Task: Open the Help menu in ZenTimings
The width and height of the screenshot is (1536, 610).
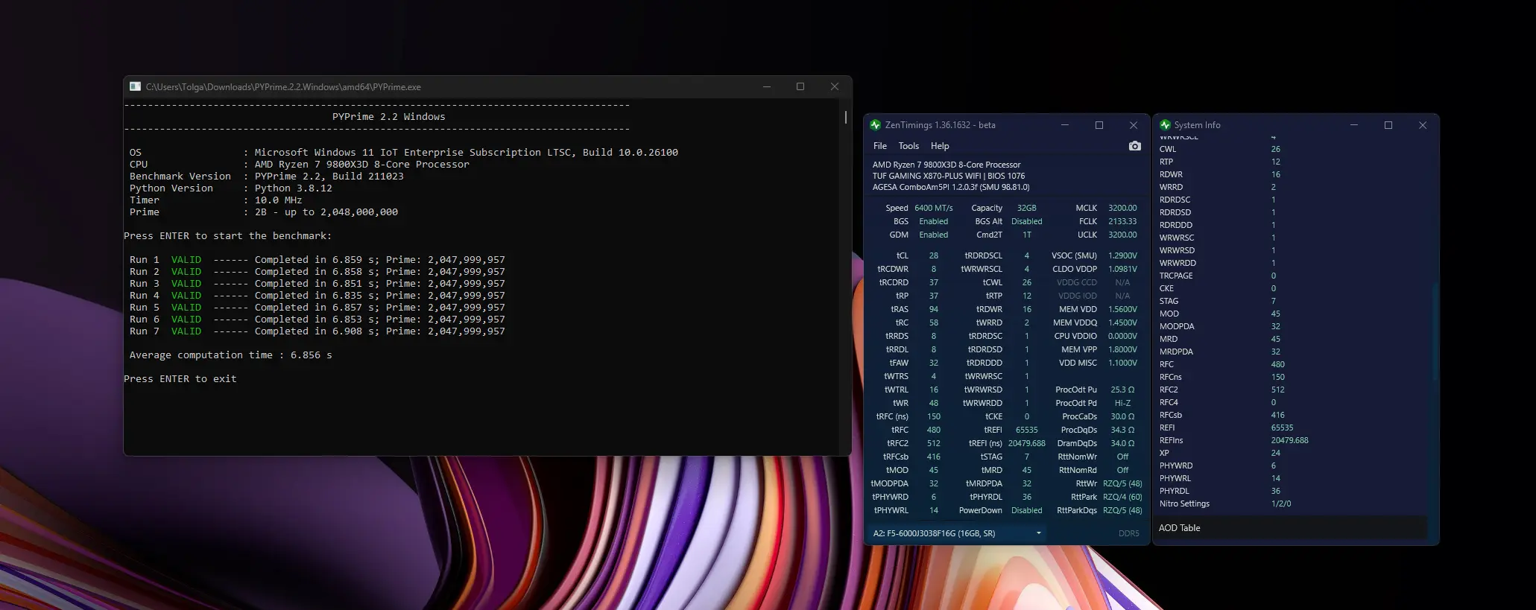Action: click(940, 146)
